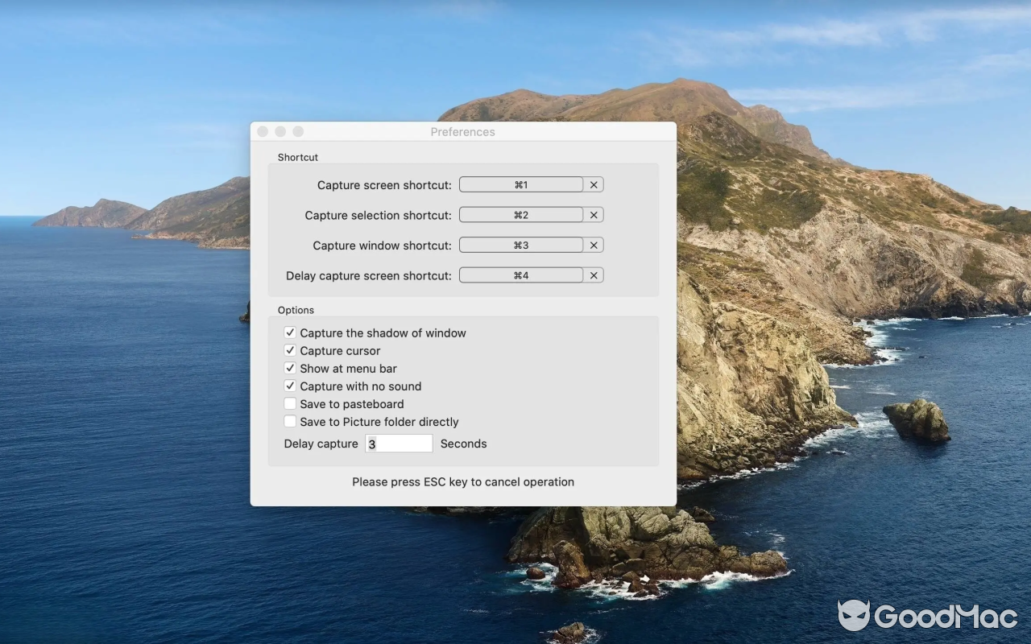Clear the Capture selection shortcut with its X

pos(594,214)
